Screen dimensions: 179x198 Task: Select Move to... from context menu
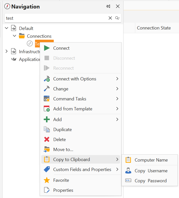pyautogui.click(x=63, y=150)
